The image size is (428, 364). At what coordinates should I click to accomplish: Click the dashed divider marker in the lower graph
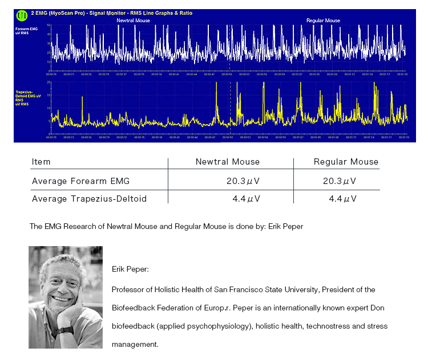[x=230, y=108]
